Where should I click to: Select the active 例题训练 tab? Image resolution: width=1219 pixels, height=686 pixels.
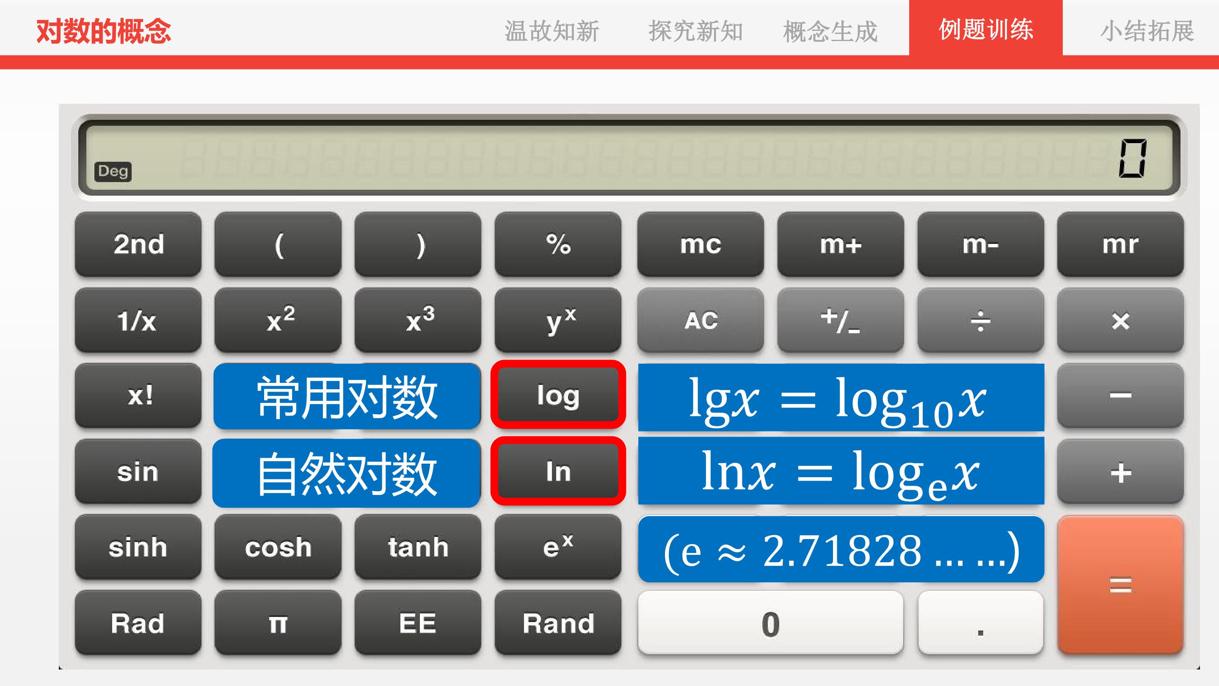click(986, 28)
